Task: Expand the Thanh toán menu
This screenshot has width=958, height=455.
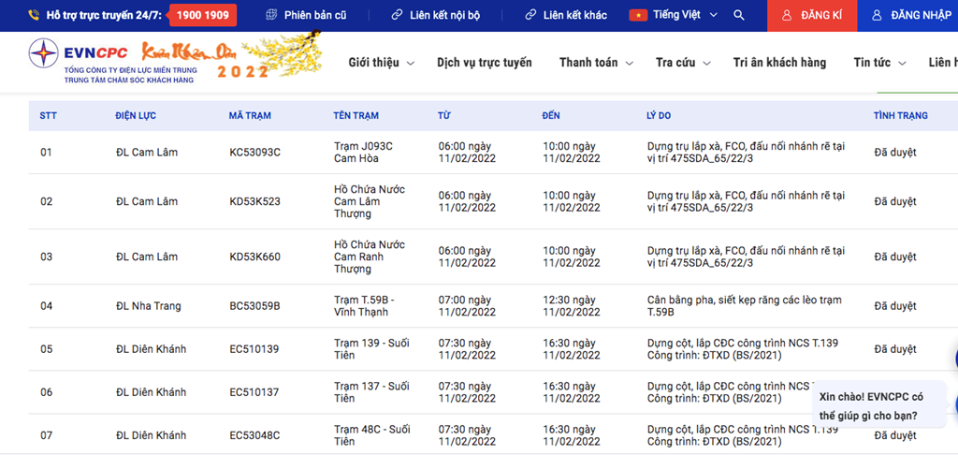Action: click(595, 63)
